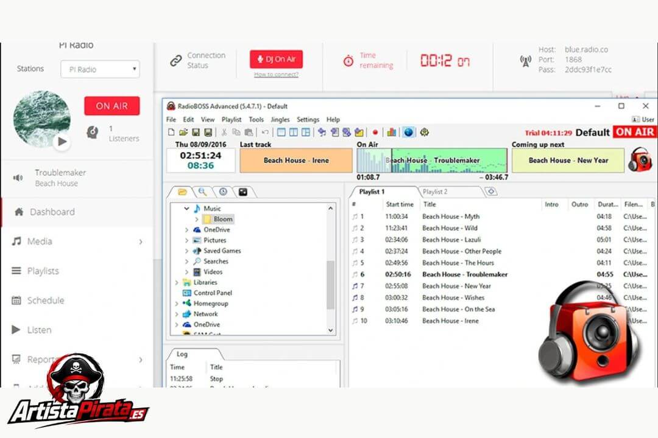This screenshot has width=658, height=438.
Task: Open the file browser folder tab
Action: tap(183, 192)
